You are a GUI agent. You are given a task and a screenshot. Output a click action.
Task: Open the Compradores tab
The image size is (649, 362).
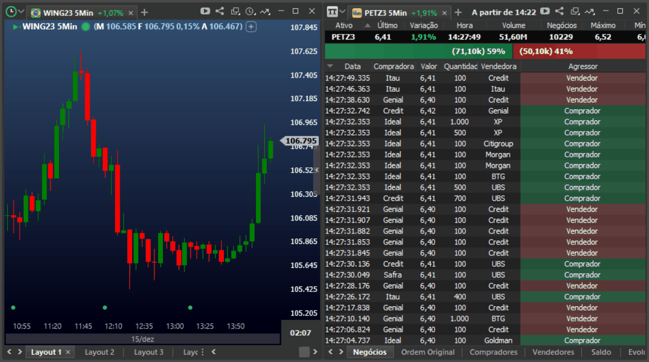[x=493, y=352]
